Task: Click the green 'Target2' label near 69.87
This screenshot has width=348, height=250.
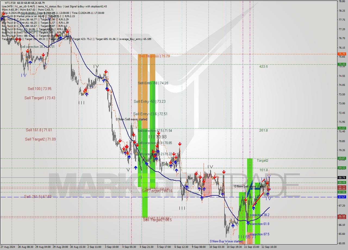Action: pos(262,161)
